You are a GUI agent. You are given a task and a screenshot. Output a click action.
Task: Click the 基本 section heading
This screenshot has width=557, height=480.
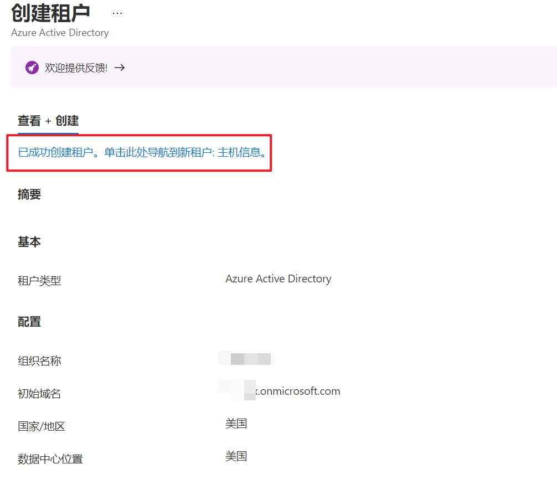pyautogui.click(x=29, y=242)
